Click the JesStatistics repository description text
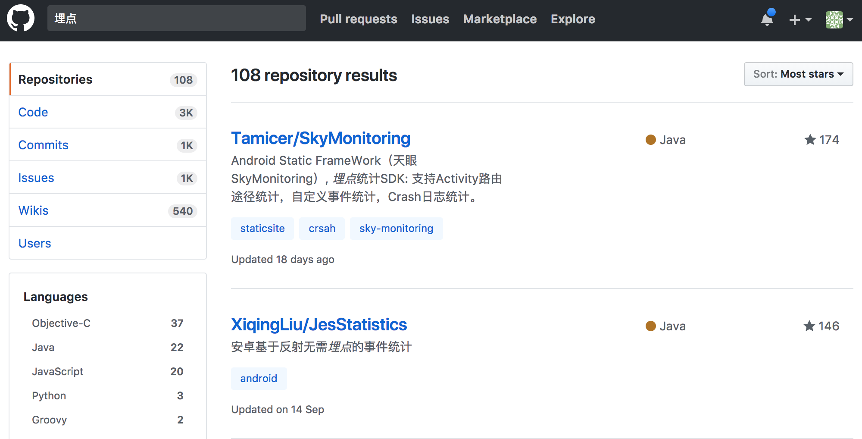Image resolution: width=862 pixels, height=439 pixels. tap(322, 347)
